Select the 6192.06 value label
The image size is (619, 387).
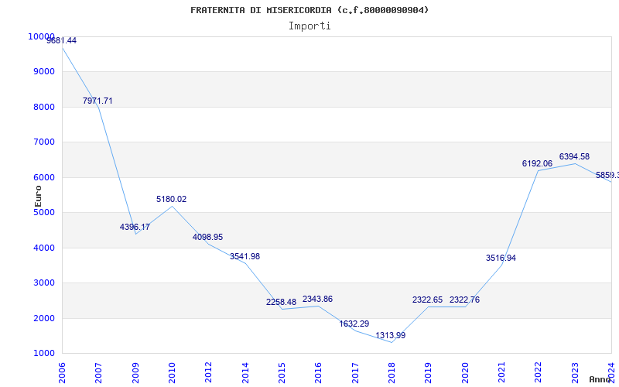point(537,163)
